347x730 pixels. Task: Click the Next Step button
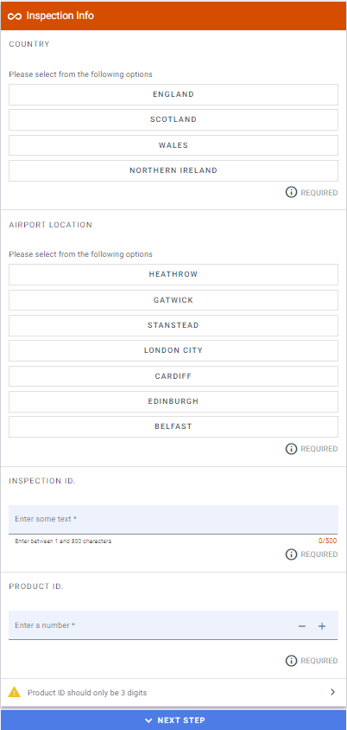point(173,720)
